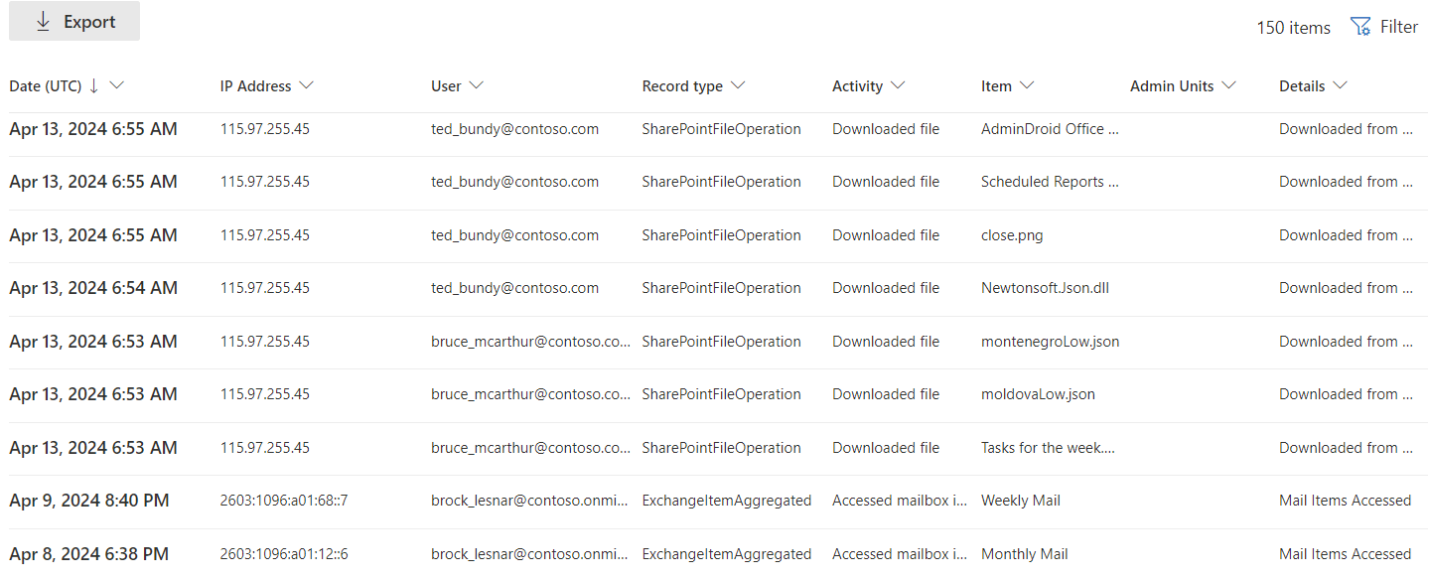Open the Monthly Mail mailbox access record
Image resolution: width=1429 pixels, height=581 pixels.
[1024, 554]
